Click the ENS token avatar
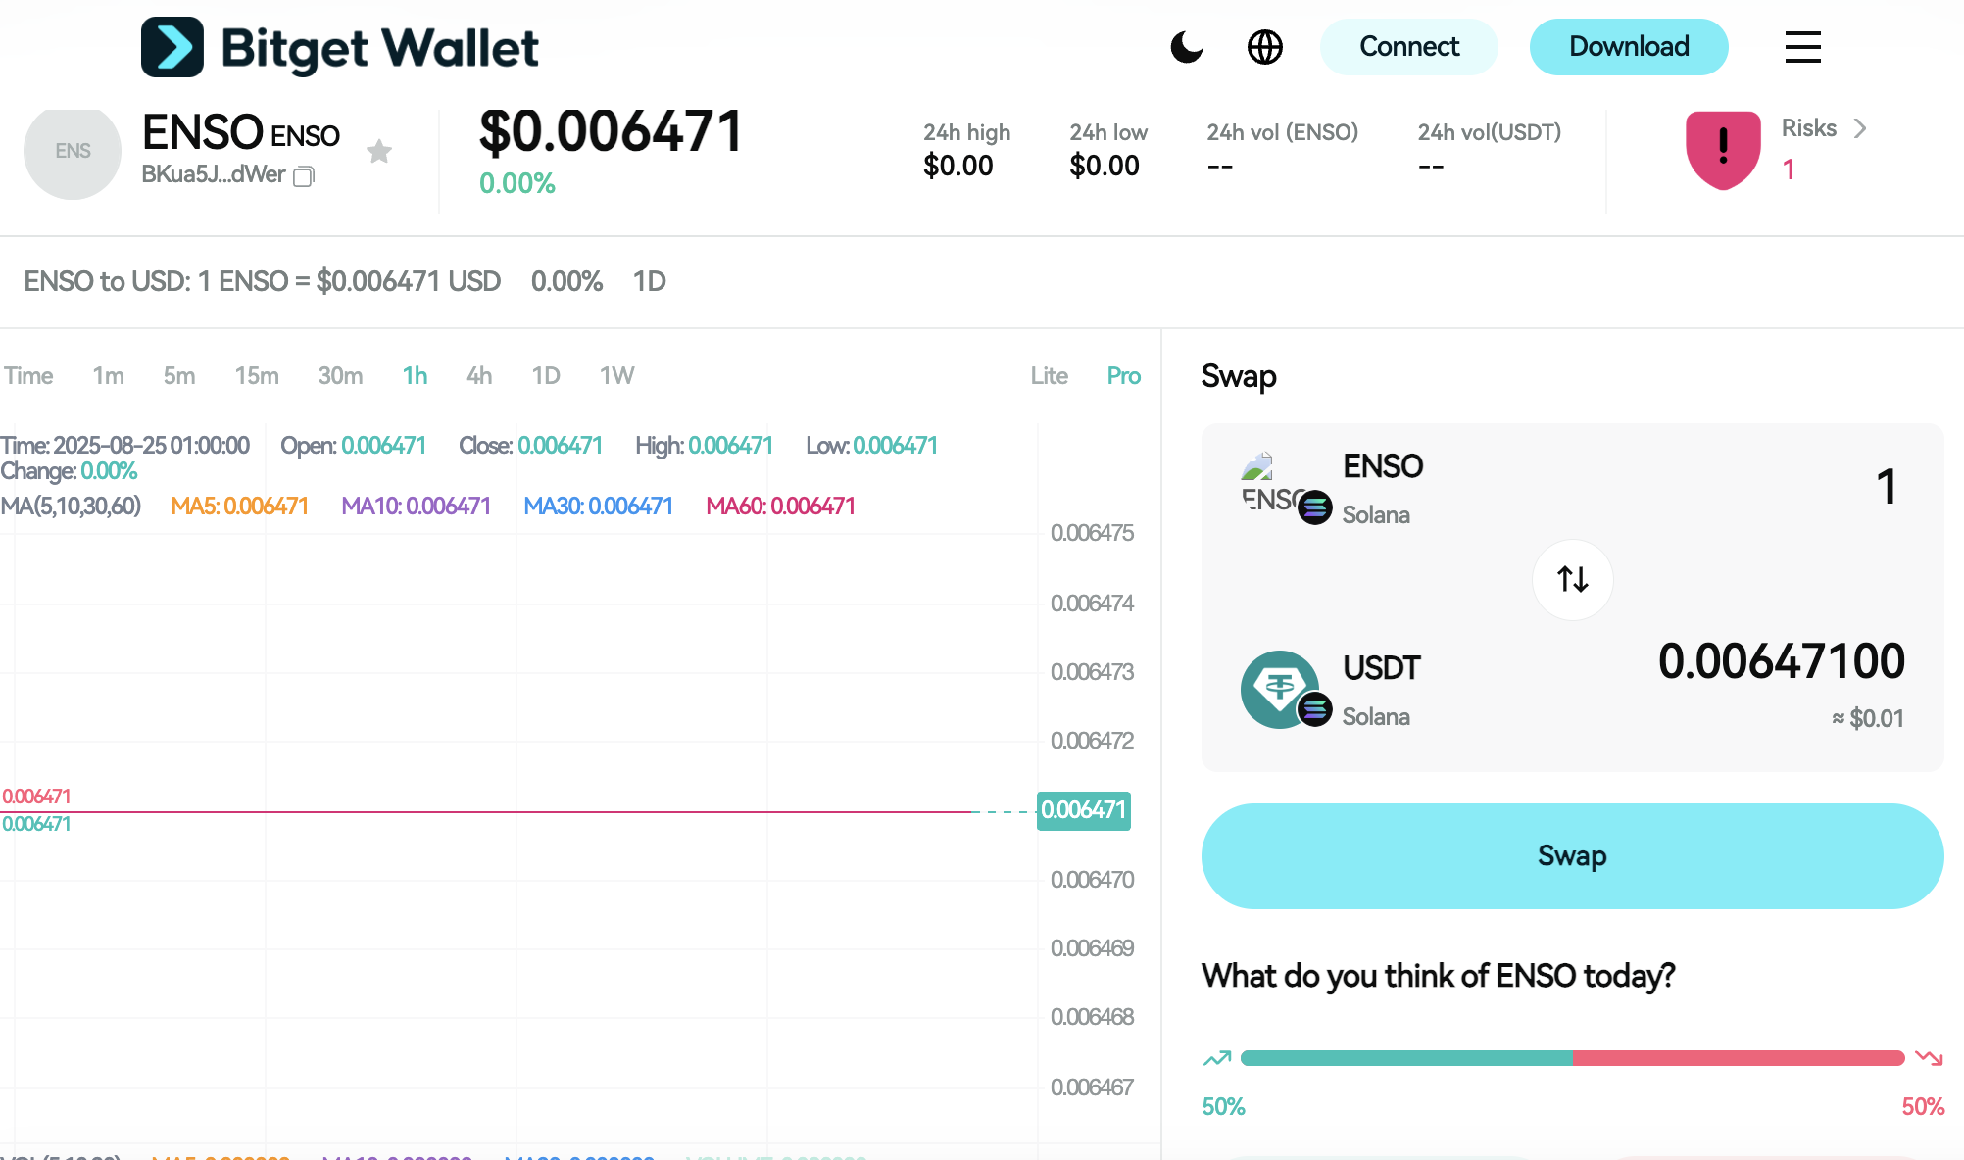This screenshot has width=1964, height=1160. 73,151
